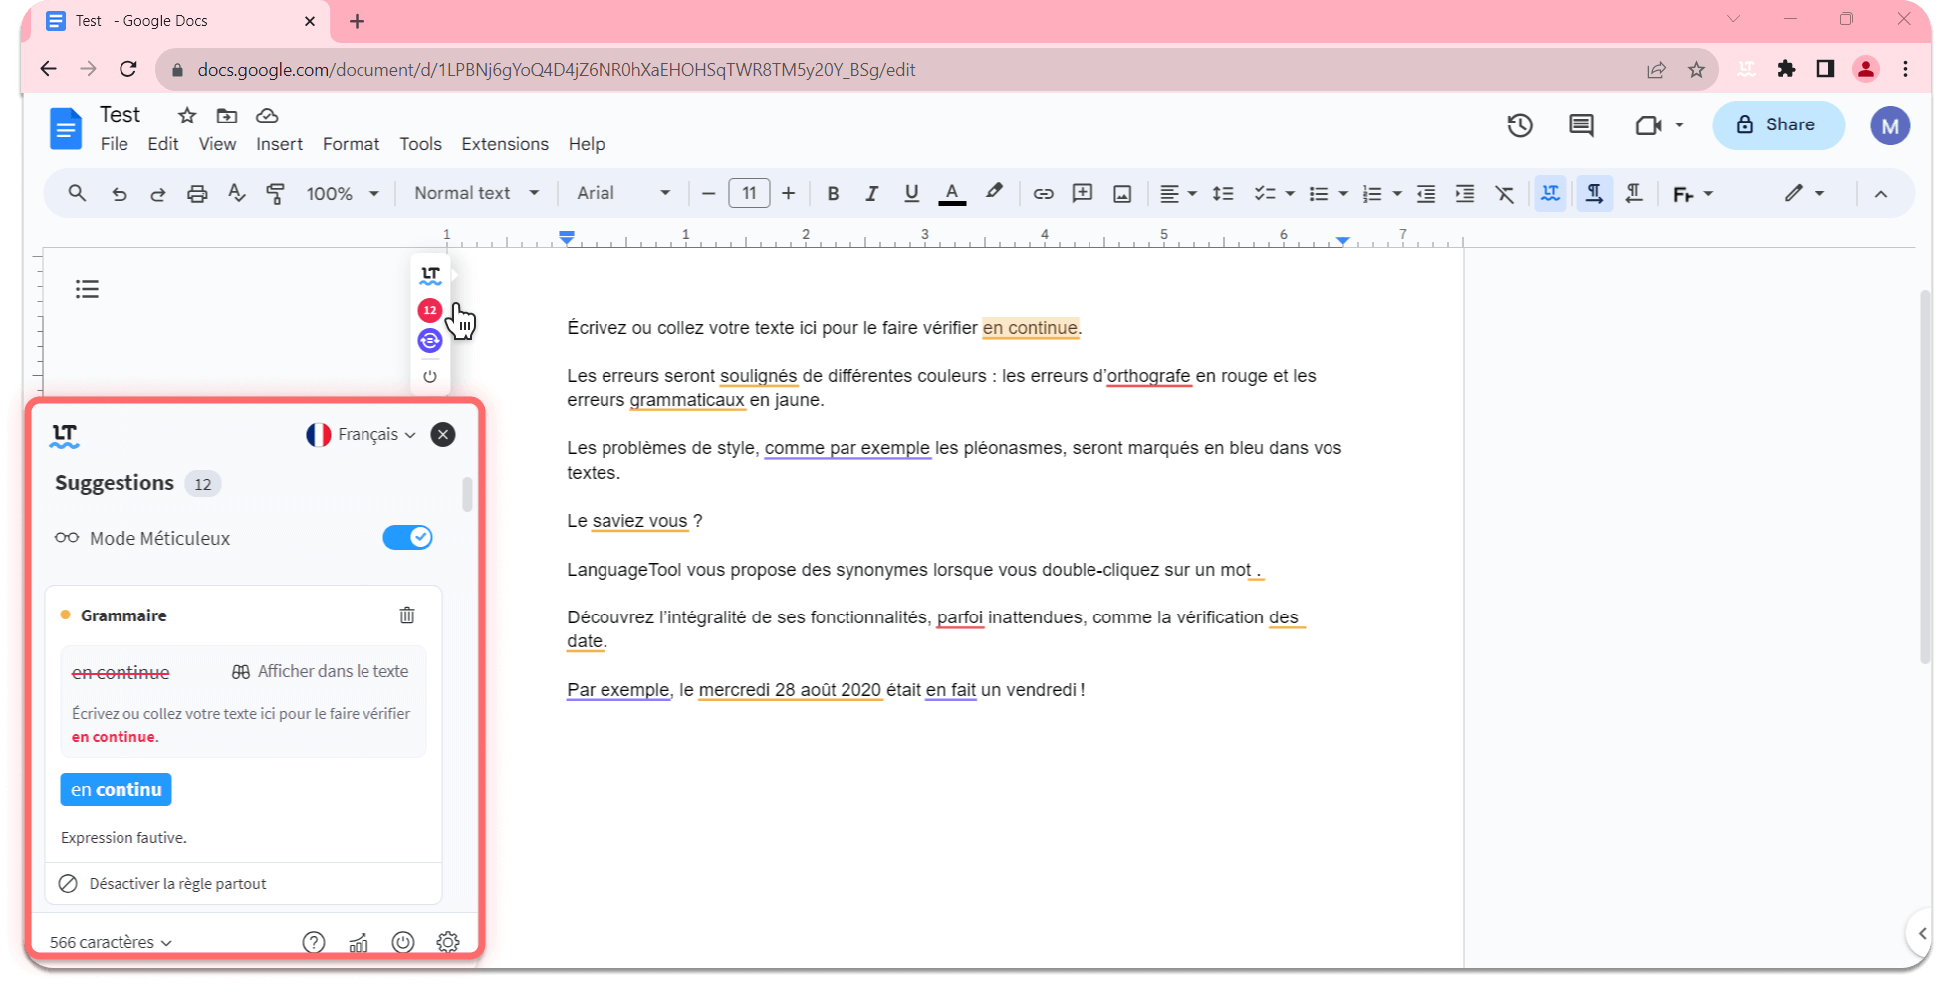
Task: Open the Arial font dropdown
Action: [624, 193]
